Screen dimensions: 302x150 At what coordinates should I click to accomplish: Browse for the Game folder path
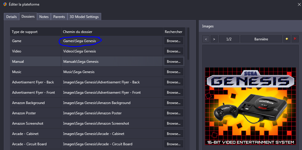[173, 41]
